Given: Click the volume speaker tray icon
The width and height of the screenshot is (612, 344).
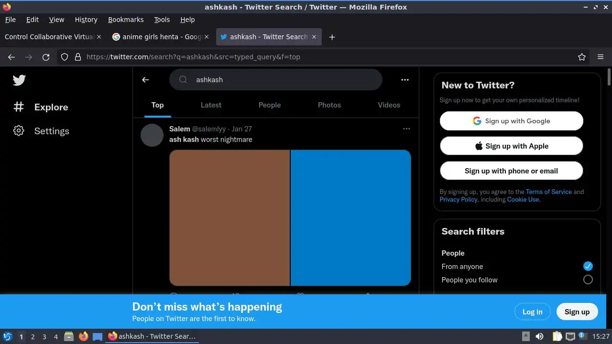Looking at the screenshot, I should click(540, 336).
